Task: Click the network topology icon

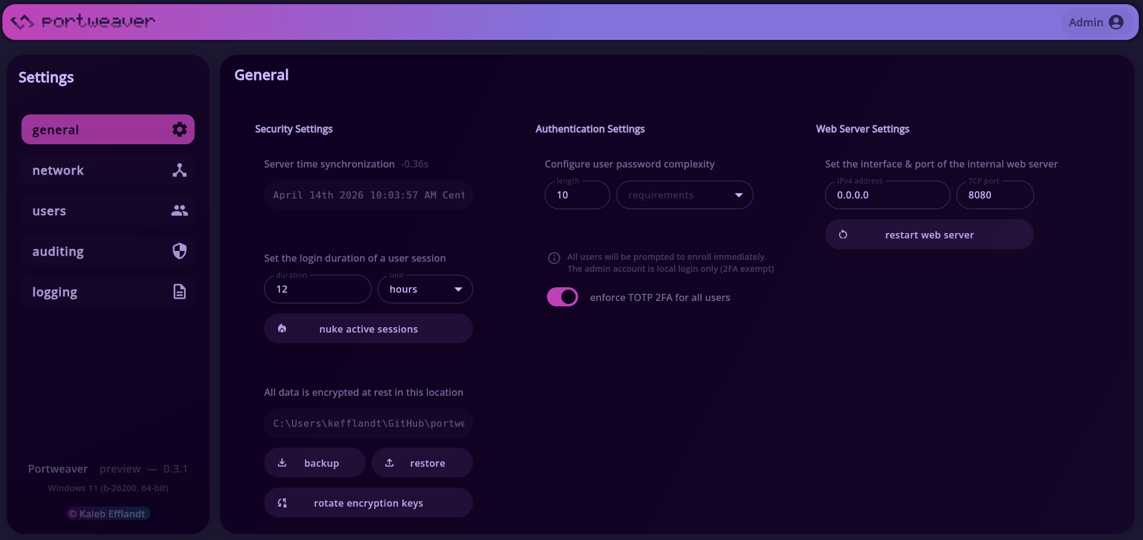Action: pos(179,170)
